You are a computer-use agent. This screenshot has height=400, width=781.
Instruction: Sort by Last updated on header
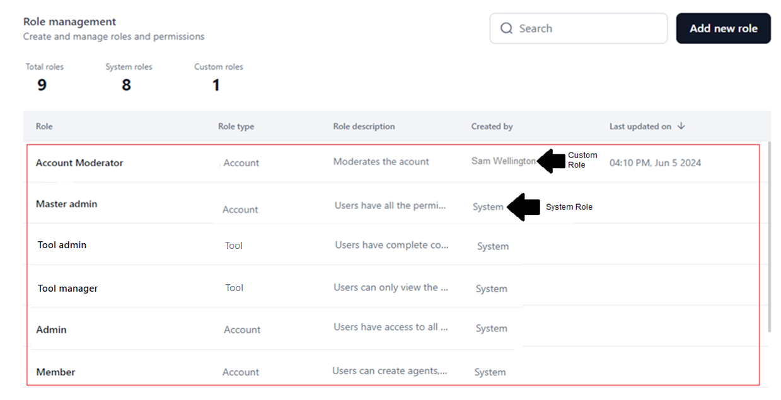[640, 127]
